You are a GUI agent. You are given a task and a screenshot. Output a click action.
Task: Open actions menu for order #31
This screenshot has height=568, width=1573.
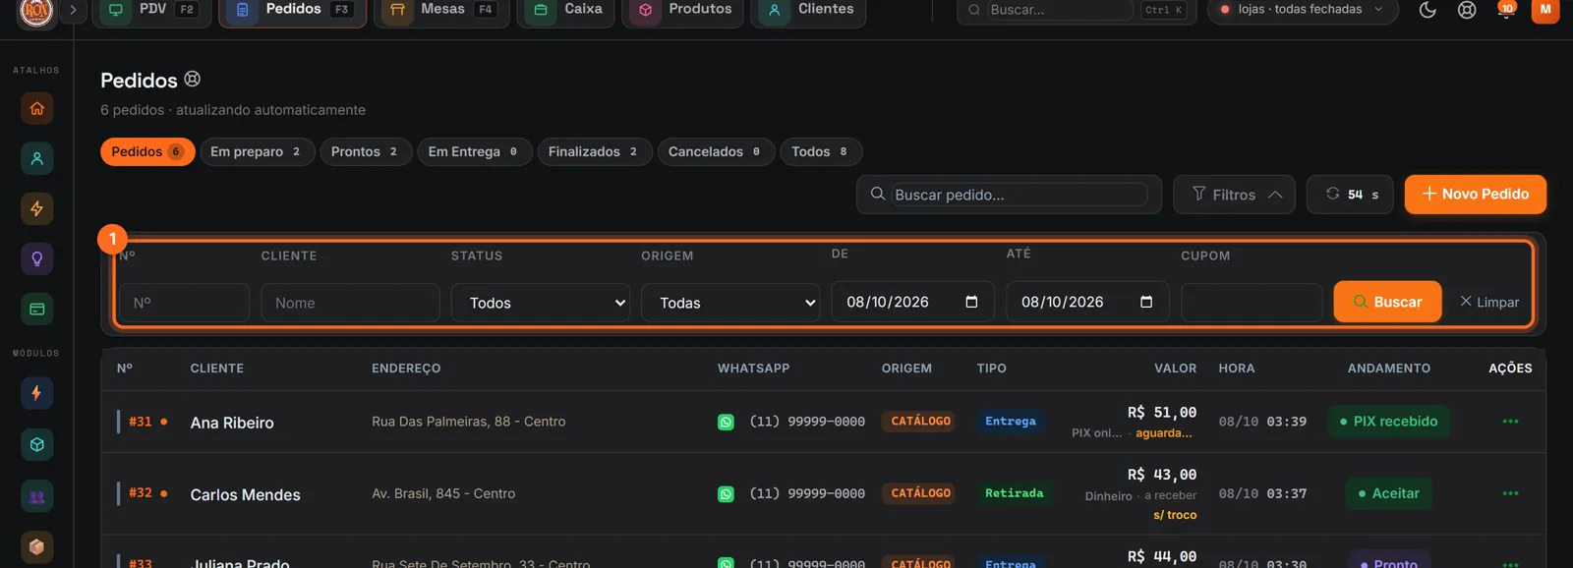(x=1510, y=422)
